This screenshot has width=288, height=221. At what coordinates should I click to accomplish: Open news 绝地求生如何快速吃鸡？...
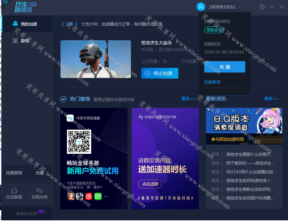tap(250, 181)
